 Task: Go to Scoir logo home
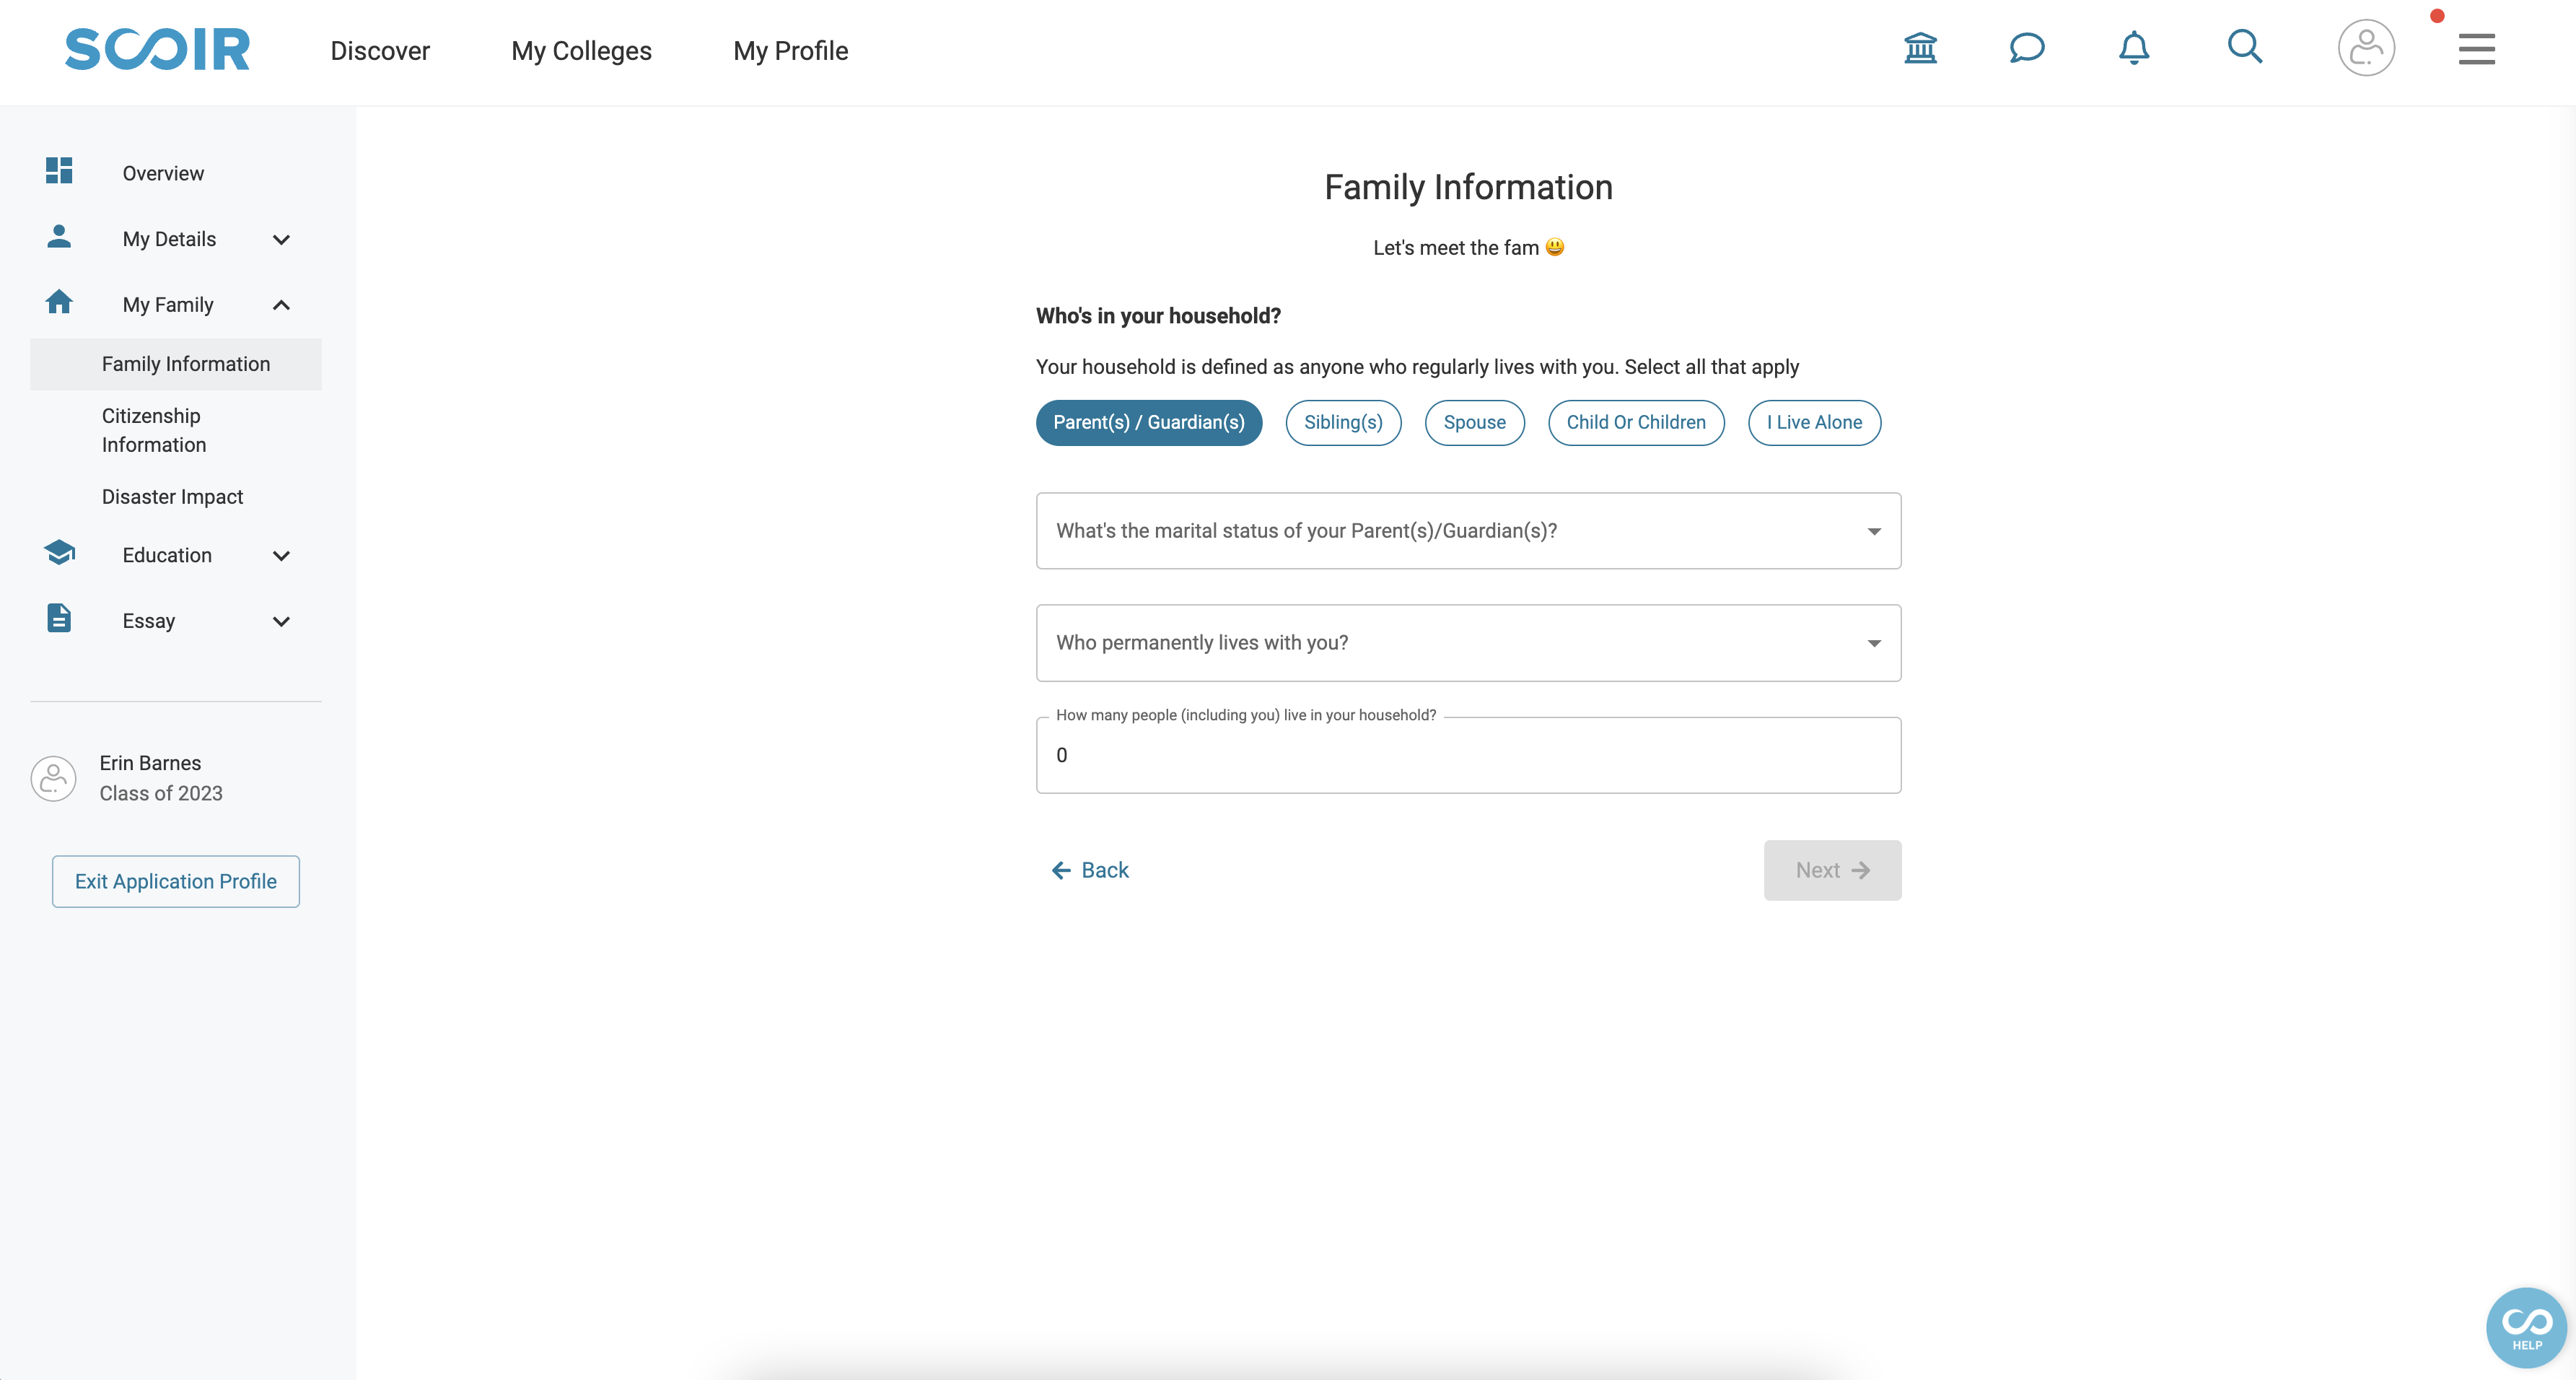pos(157,49)
